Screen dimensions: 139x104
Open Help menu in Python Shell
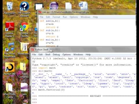click(88, 55)
